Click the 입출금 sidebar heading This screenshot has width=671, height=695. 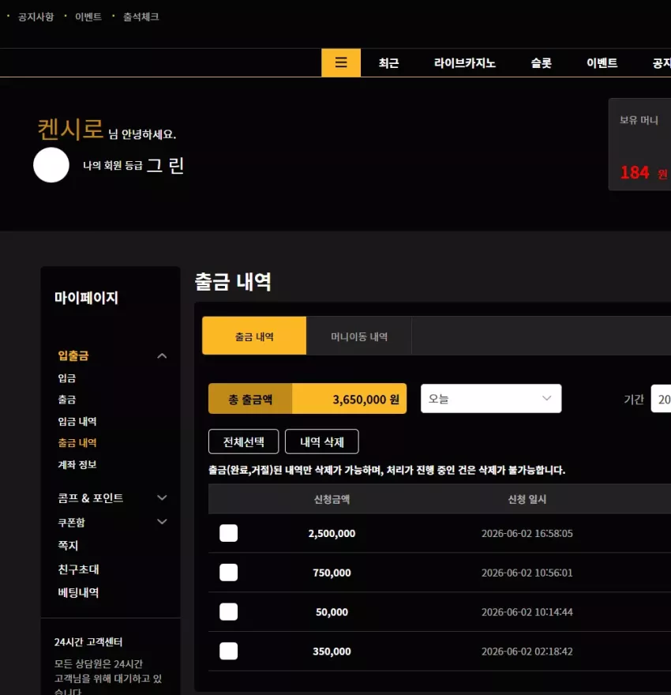[x=73, y=355]
